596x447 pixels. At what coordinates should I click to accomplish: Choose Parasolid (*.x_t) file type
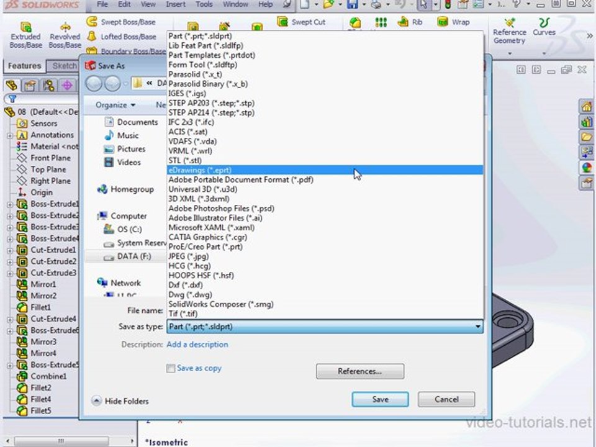(325, 74)
